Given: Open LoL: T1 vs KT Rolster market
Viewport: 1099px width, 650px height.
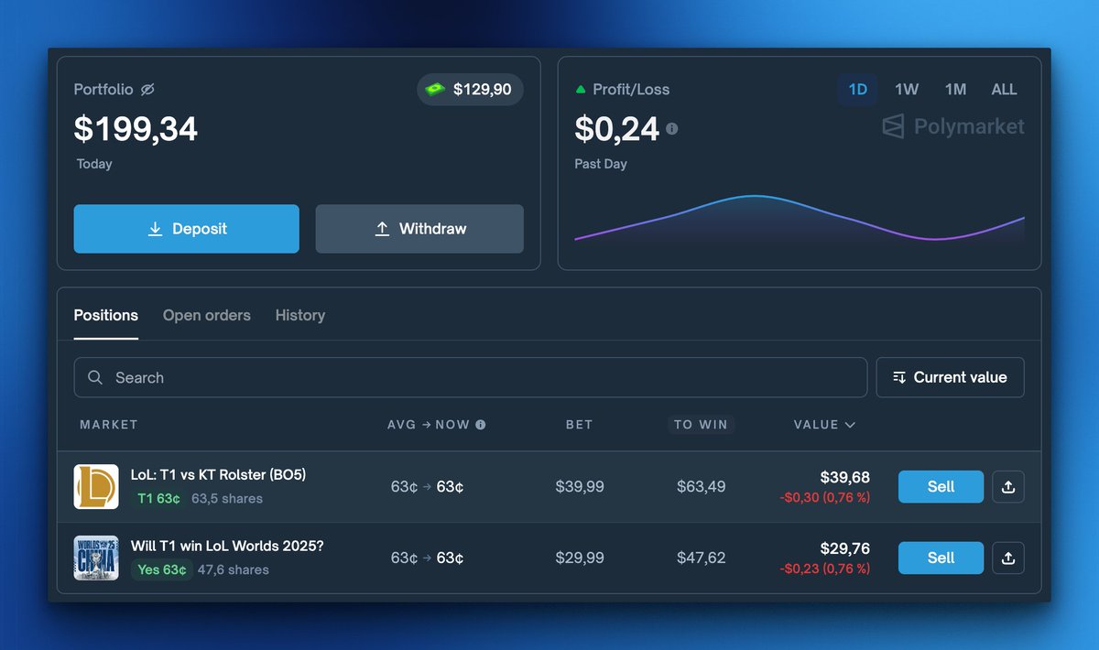Looking at the screenshot, I should click(218, 475).
